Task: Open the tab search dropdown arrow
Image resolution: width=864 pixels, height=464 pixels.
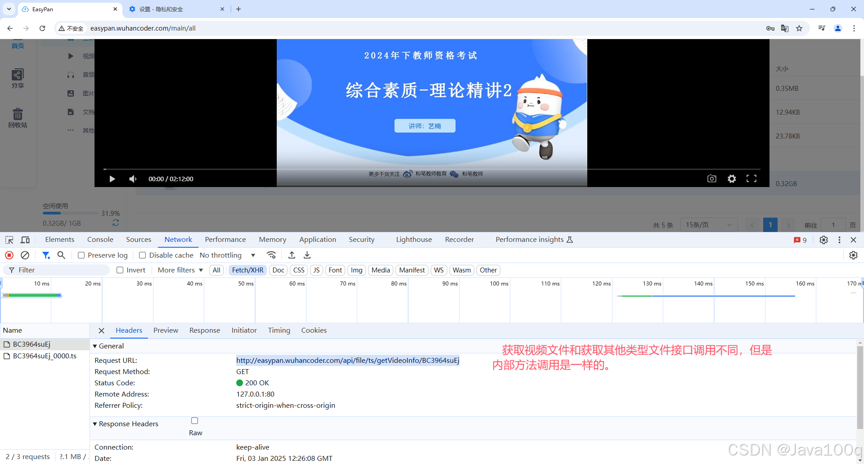Action: pos(9,9)
